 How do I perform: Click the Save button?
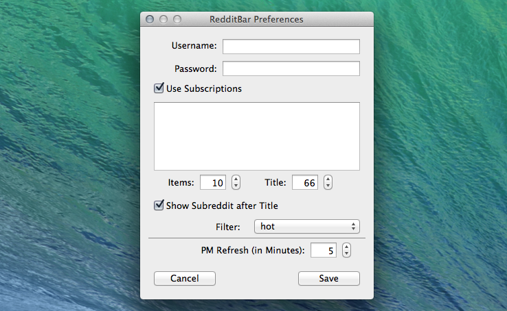(x=329, y=278)
